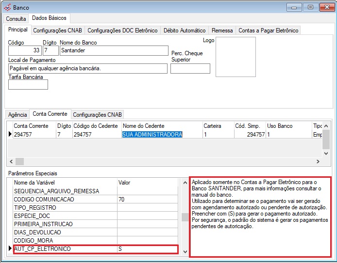Click the AUT_CP_ELETRONICO value cell
The image size is (337, 263).
pyautogui.click(x=147, y=249)
